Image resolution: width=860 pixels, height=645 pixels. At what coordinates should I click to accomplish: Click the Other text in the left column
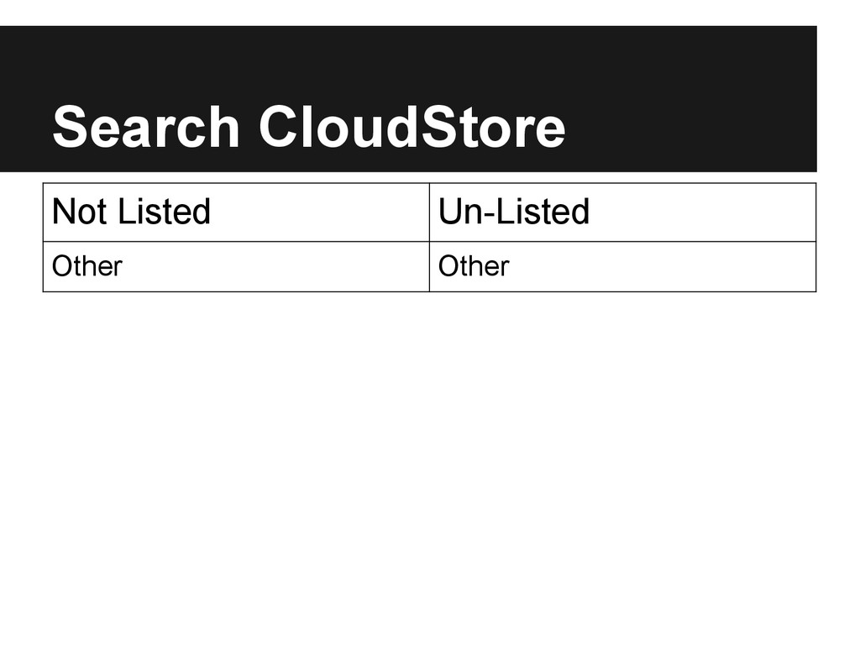pos(87,266)
